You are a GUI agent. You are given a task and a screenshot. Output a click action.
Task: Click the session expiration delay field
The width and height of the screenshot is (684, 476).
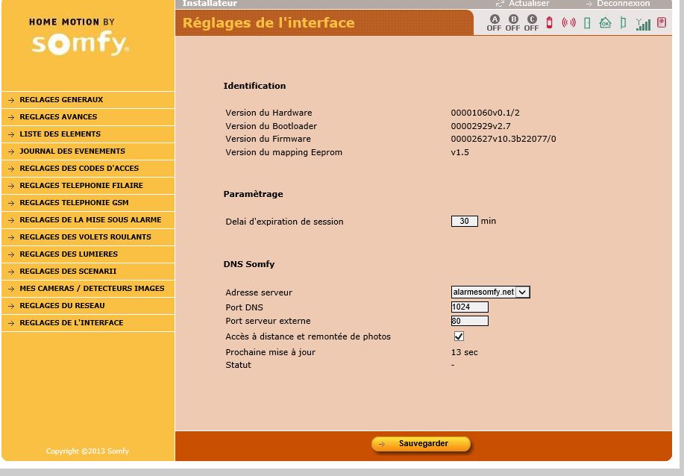(x=464, y=222)
